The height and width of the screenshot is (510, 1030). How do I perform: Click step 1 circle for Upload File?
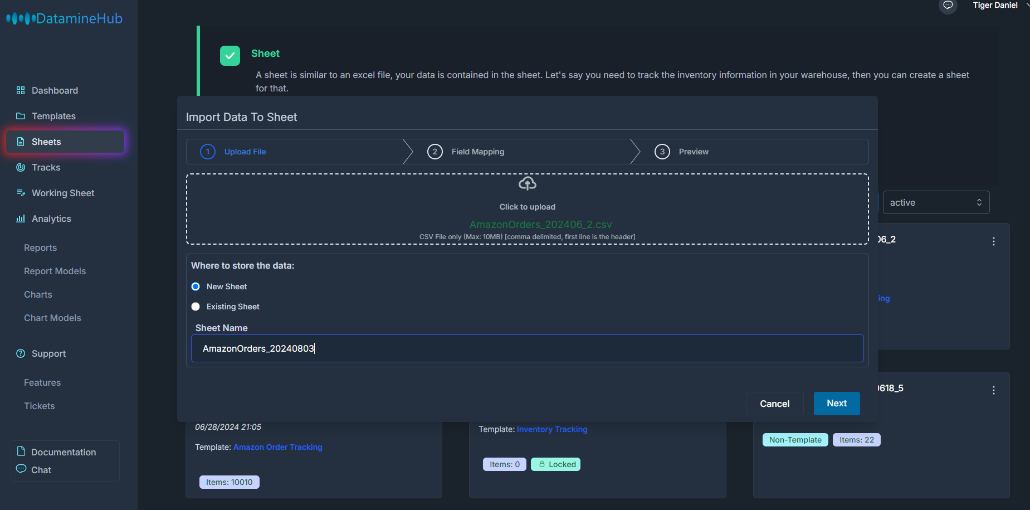tap(208, 152)
